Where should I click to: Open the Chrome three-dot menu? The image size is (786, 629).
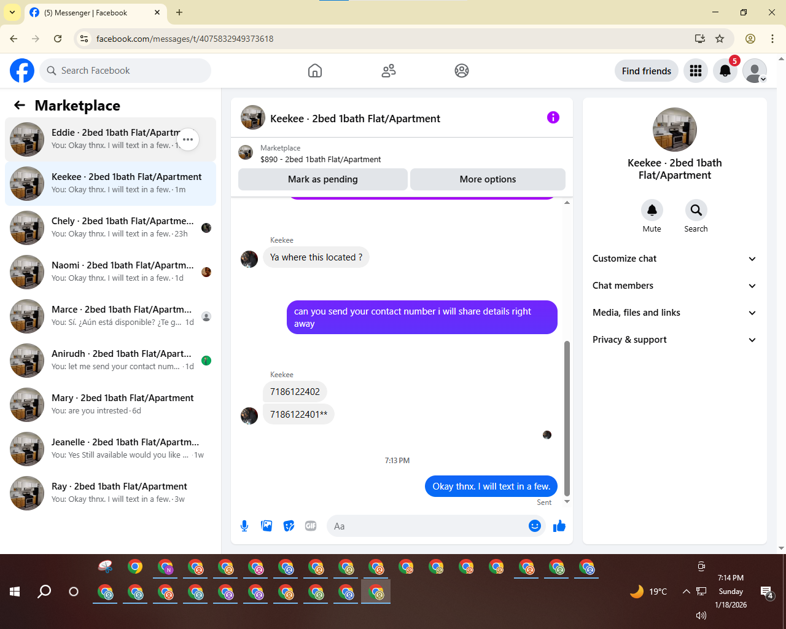click(772, 39)
